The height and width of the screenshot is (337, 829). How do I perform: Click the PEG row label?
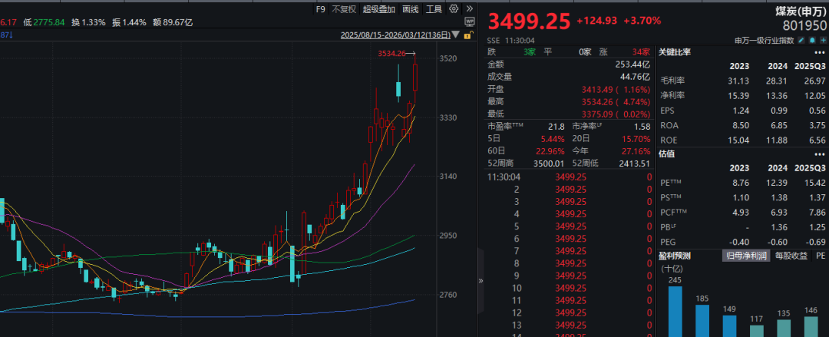tap(669, 242)
